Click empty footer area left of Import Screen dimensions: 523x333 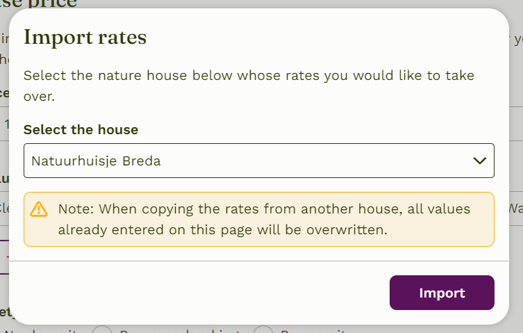(x=200, y=293)
